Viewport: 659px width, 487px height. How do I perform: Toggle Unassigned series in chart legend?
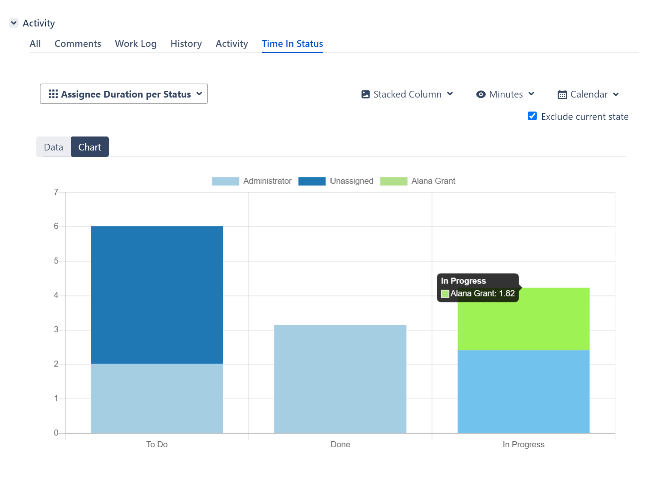point(336,181)
